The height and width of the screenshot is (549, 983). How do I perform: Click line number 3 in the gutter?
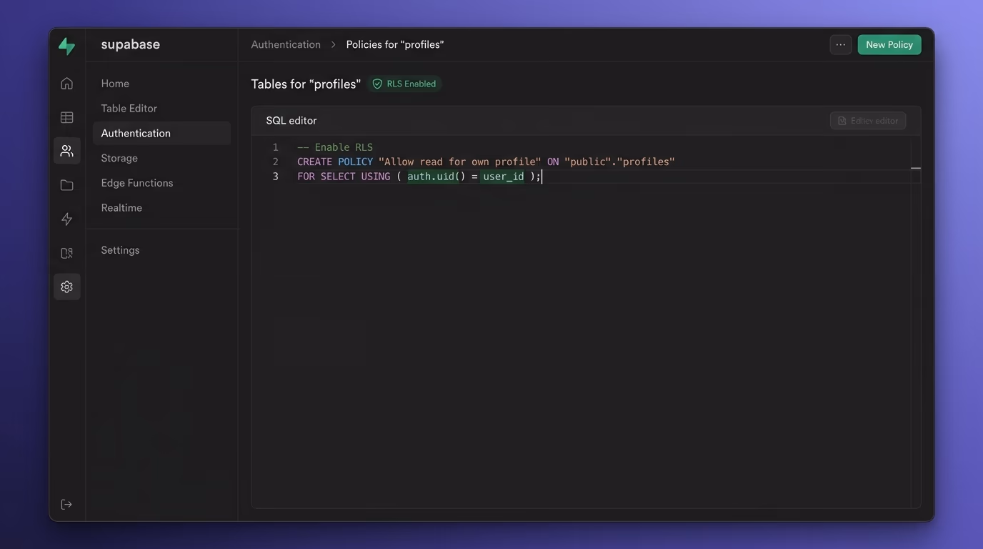click(275, 177)
